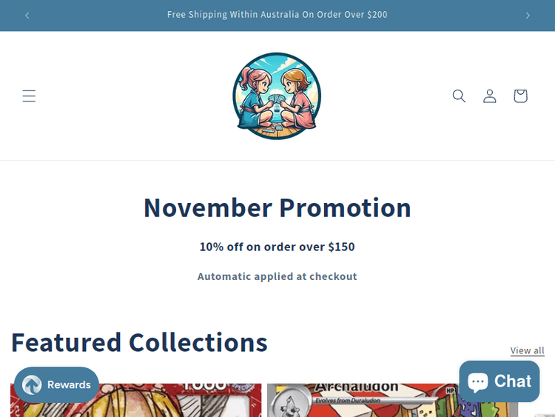Open the shopping cart icon

520,96
